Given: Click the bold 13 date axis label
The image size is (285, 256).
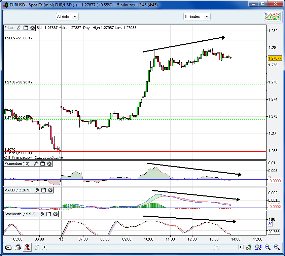Looking at the screenshot, I should (x=61, y=239).
